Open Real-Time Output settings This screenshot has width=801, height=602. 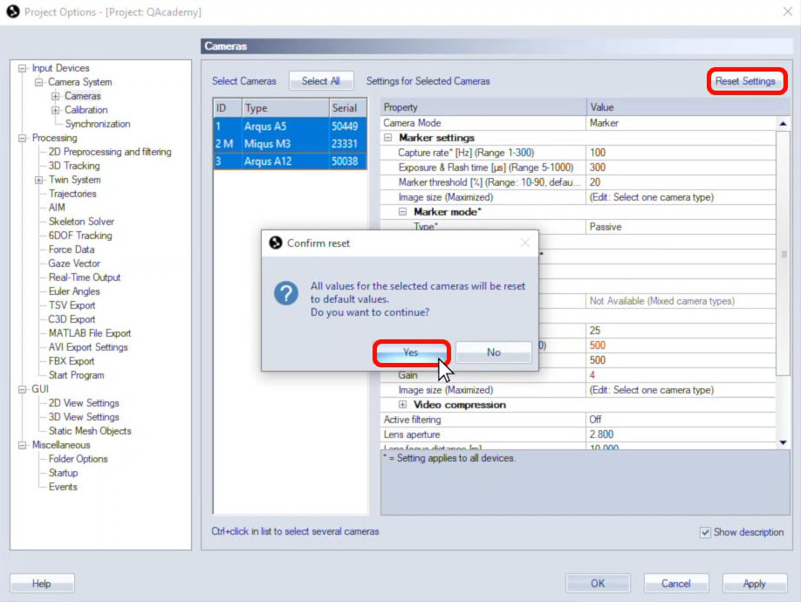(85, 277)
